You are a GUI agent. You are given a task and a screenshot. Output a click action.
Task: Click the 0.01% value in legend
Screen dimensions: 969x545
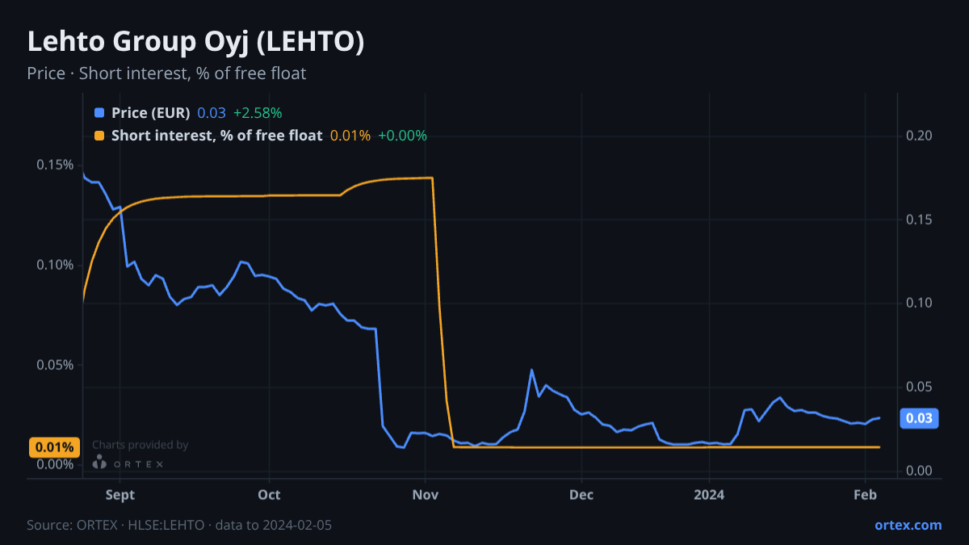point(350,136)
